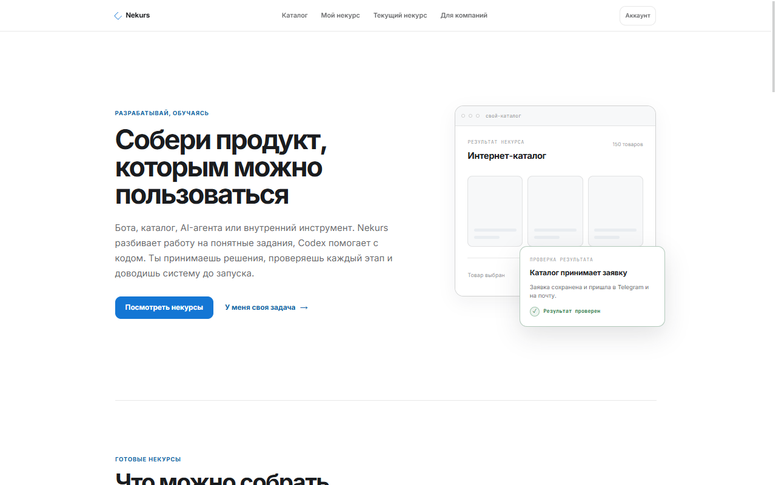Select the first product placeholder card in Интернет-каталог
The height and width of the screenshot is (485, 776).
495,211
